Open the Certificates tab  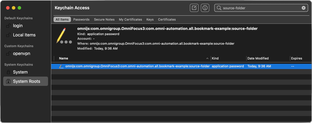pos(167,19)
